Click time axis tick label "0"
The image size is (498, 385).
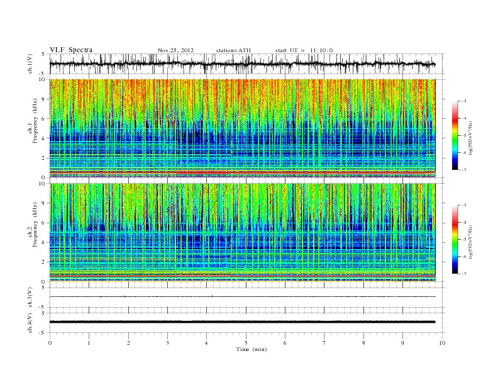click(50, 343)
